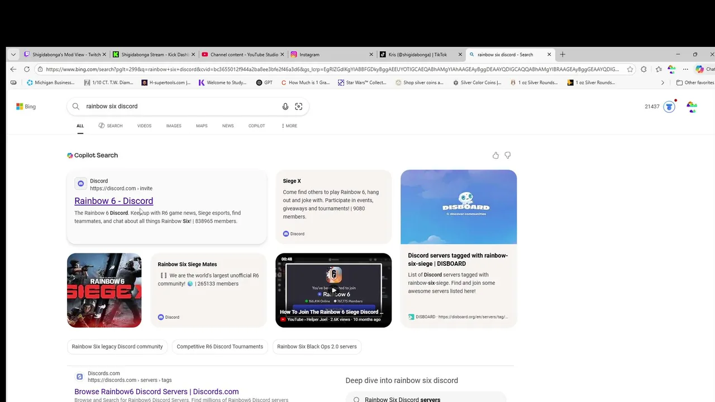Viewport: 715px width, 402px height.
Task: Open the favorites list icon
Action: tap(658, 69)
